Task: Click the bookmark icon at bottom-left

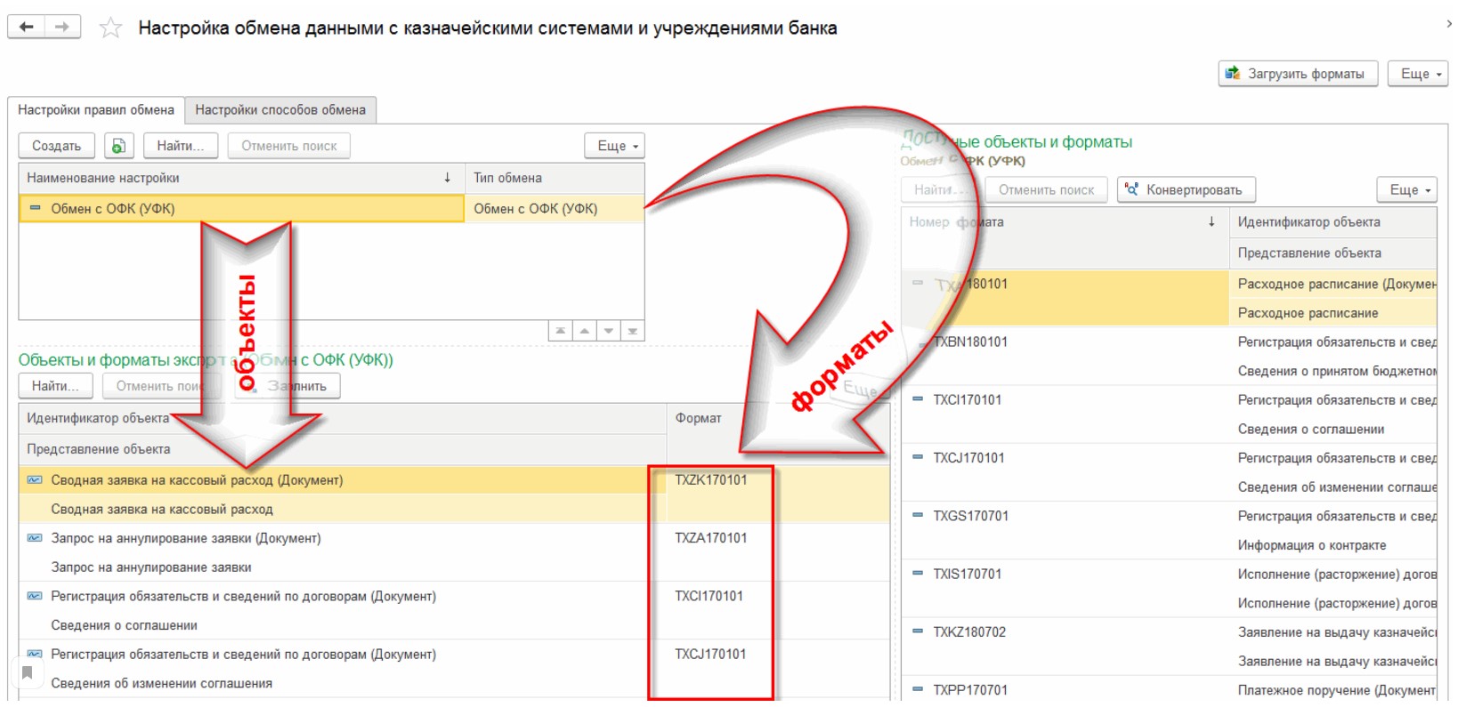Action: [x=28, y=672]
